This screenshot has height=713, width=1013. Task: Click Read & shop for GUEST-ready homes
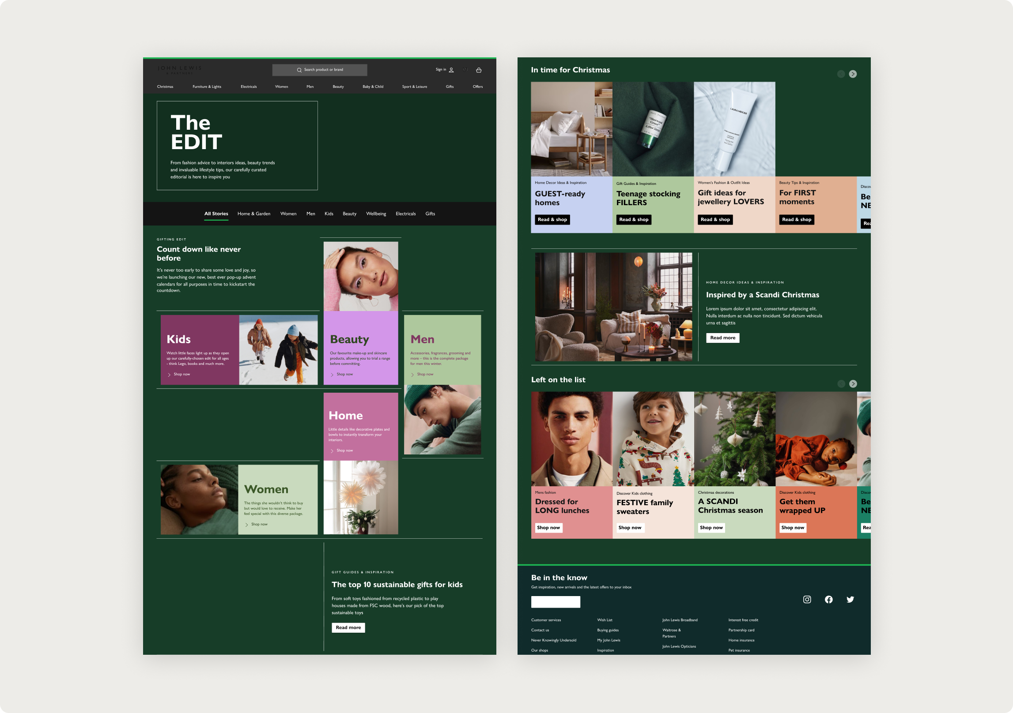tap(552, 219)
